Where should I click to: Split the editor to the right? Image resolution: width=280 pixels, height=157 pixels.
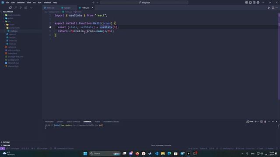point(273,8)
